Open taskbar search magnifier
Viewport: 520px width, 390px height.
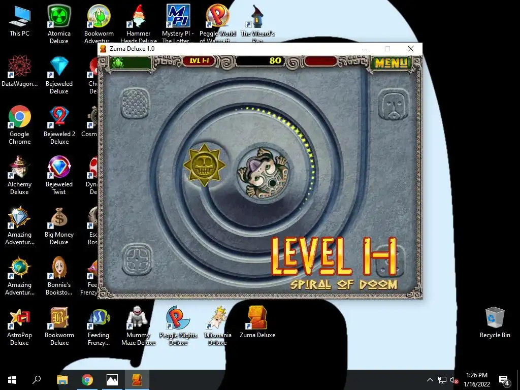[x=37, y=380]
